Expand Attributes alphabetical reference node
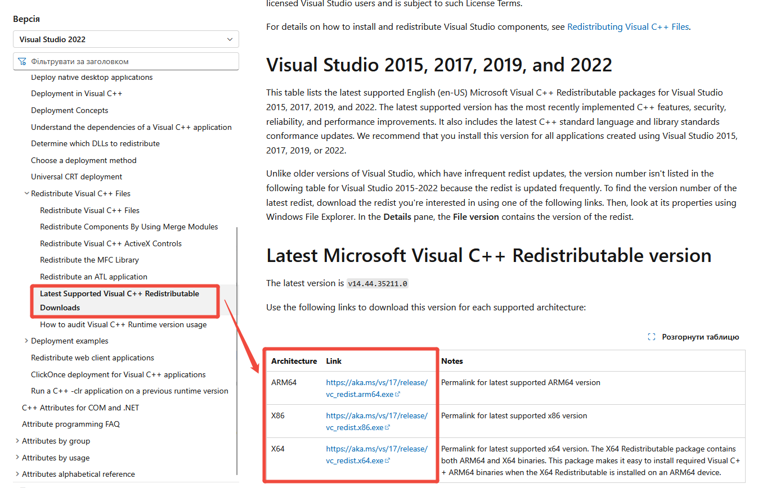Viewport: 767px width, 488px height. coord(17,474)
